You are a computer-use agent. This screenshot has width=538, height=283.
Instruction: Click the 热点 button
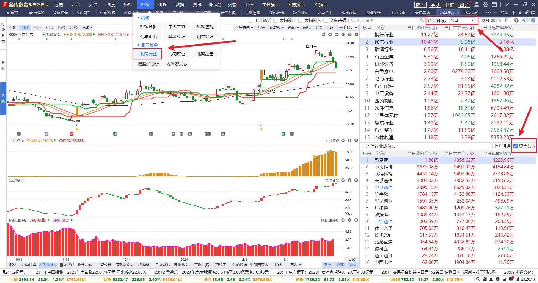[x=420, y=4]
